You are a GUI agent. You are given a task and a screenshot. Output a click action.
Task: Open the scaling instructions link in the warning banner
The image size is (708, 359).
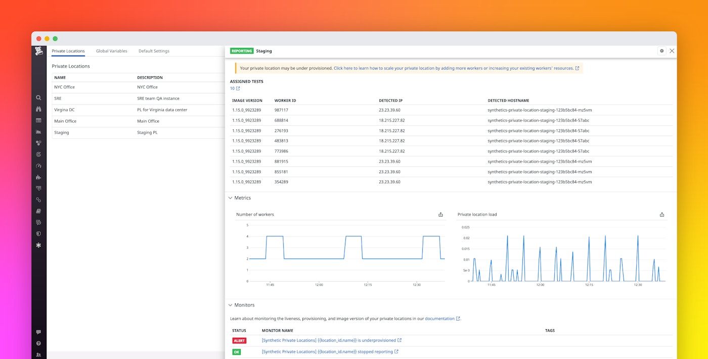454,68
